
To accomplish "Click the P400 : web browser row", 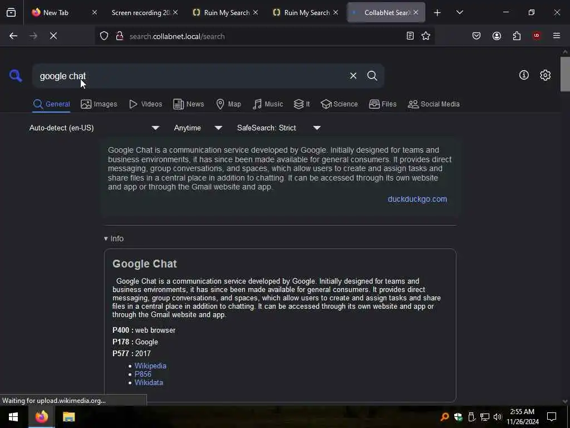I will click(144, 330).
